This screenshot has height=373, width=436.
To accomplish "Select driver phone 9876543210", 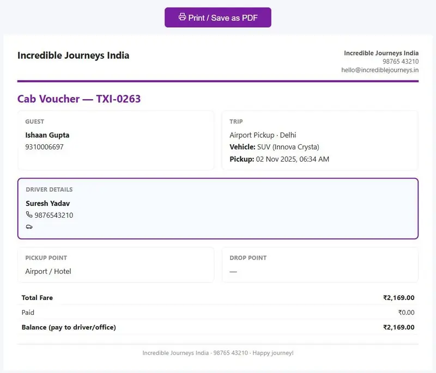I will 53,215.
